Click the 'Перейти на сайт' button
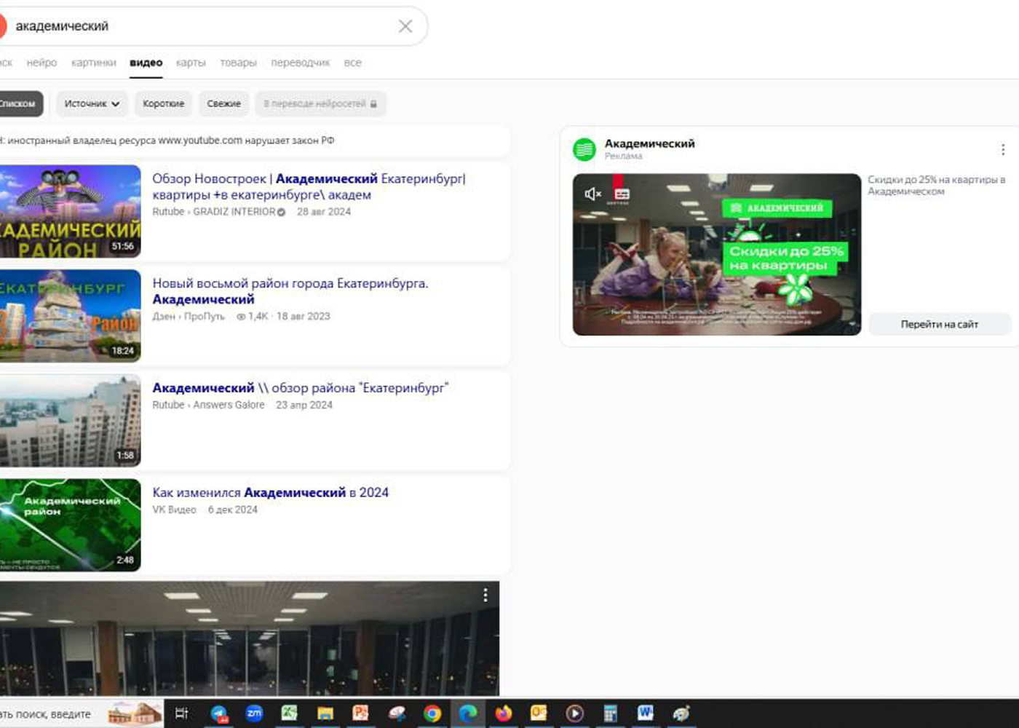Image resolution: width=1019 pixels, height=728 pixels. click(940, 325)
